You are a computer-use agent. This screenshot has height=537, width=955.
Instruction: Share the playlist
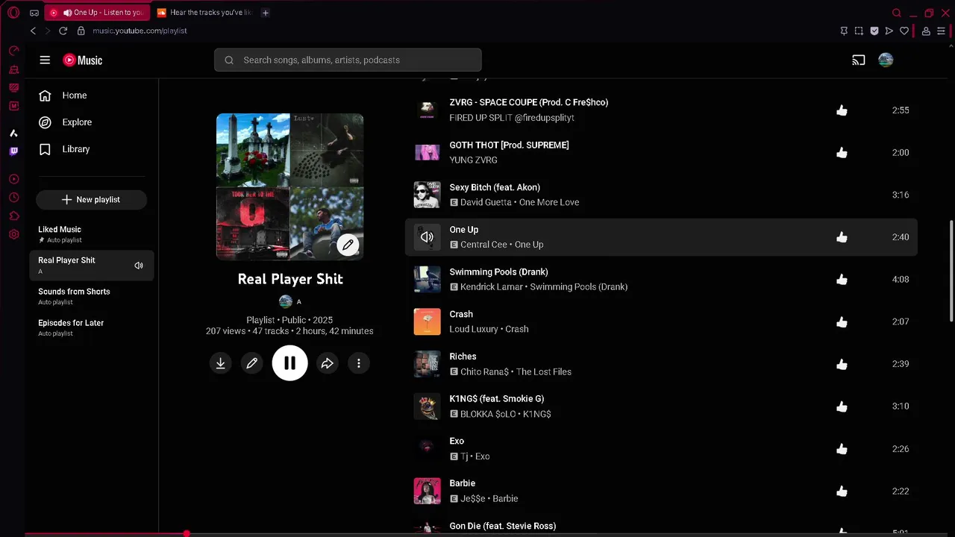[x=327, y=363]
